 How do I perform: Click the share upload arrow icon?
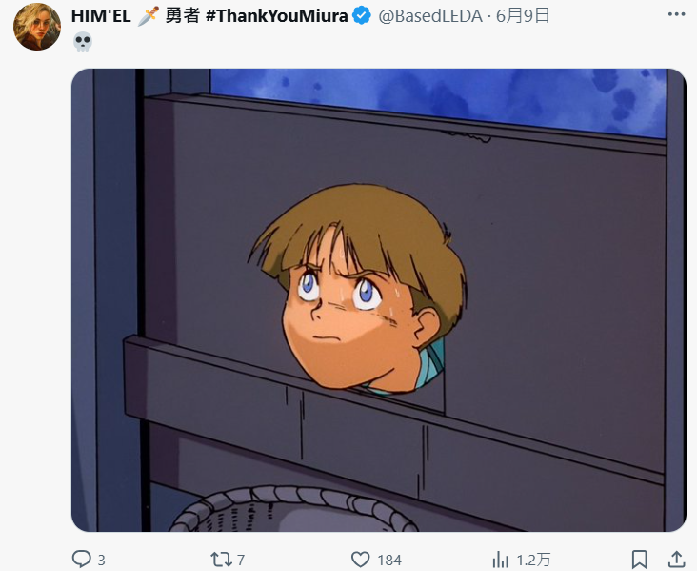(x=676, y=559)
